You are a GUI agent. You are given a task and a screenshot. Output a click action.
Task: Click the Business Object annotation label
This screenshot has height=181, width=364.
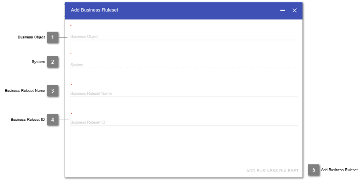coord(31,37)
